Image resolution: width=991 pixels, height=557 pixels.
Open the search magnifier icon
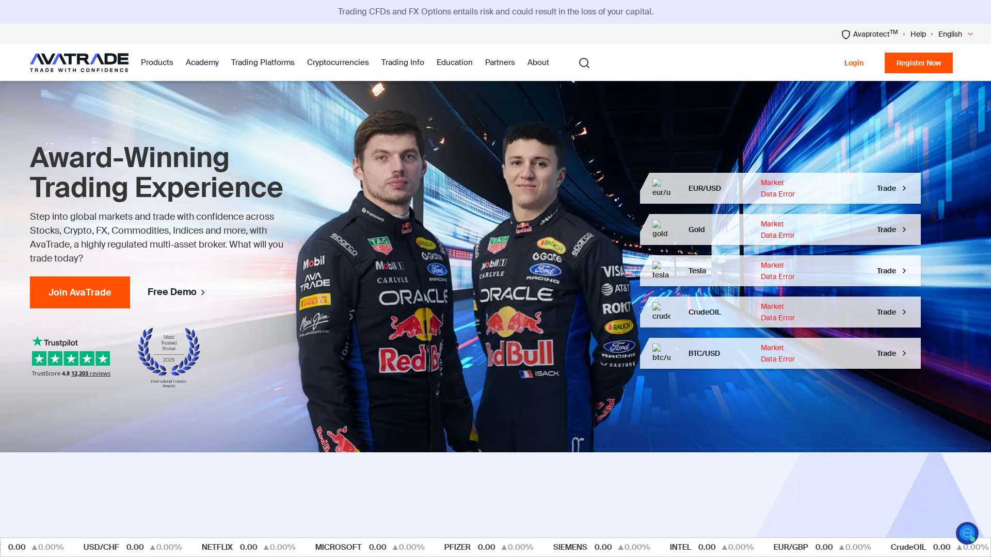[x=584, y=63]
